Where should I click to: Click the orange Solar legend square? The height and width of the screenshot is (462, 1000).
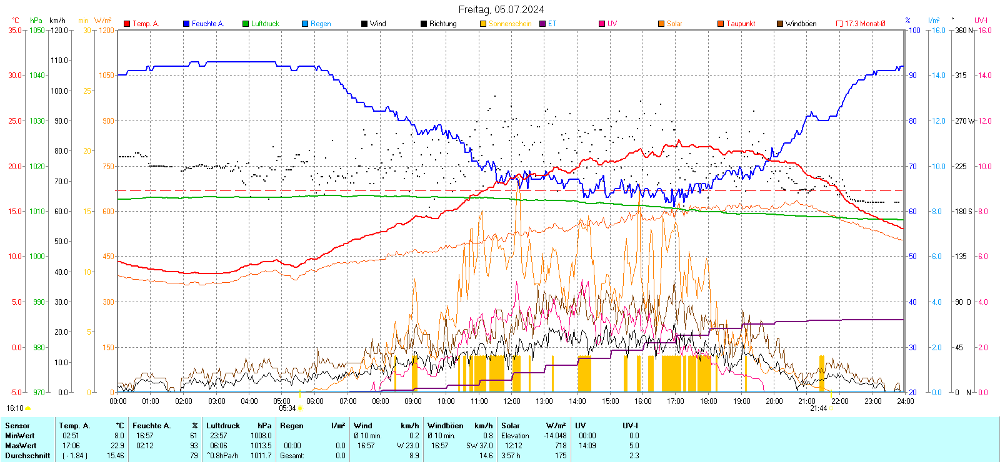click(661, 24)
